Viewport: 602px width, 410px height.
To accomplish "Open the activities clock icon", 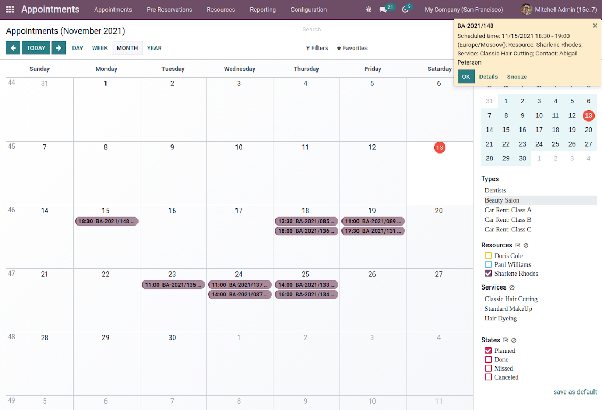I will tap(405, 10).
